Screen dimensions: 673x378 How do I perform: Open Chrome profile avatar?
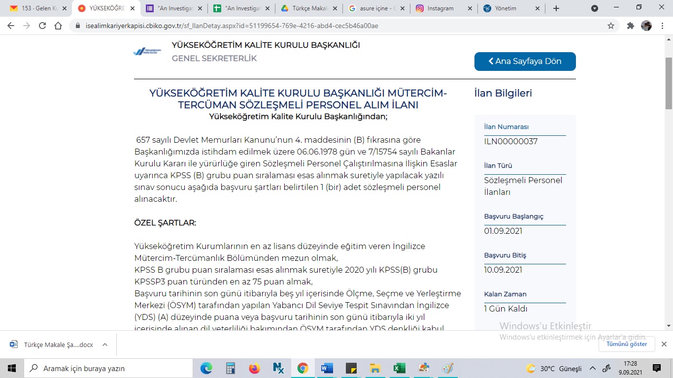646,26
